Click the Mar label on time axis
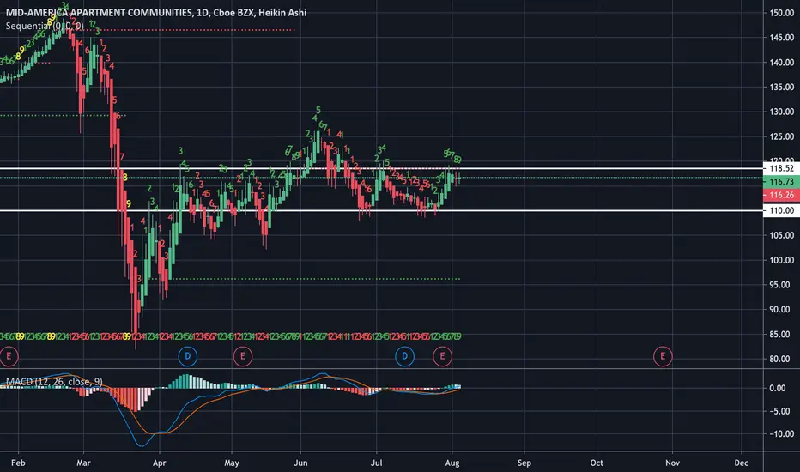Viewport: 800px width, 472px height. (83, 463)
